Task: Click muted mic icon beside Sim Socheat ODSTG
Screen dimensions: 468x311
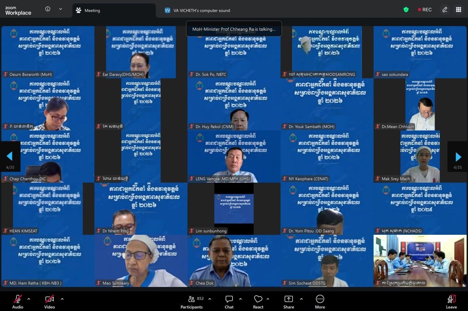Action: pyautogui.click(x=284, y=283)
